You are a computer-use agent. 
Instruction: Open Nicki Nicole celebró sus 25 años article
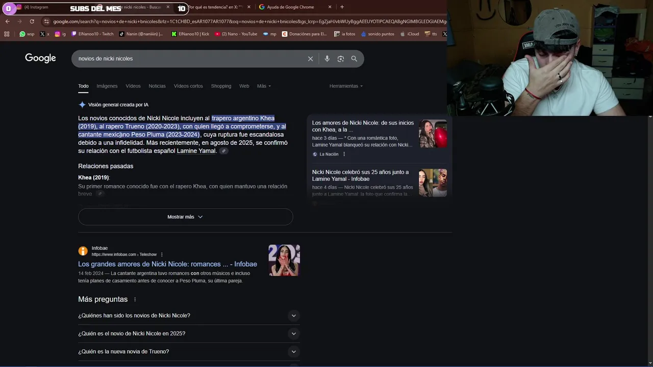pyautogui.click(x=360, y=175)
